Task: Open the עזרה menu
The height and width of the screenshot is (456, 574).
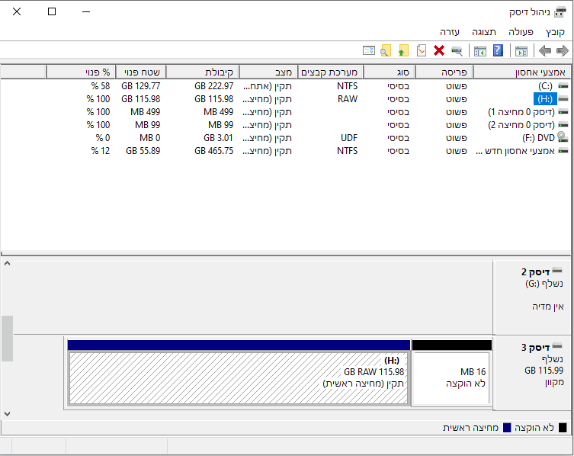Action: click(x=450, y=32)
